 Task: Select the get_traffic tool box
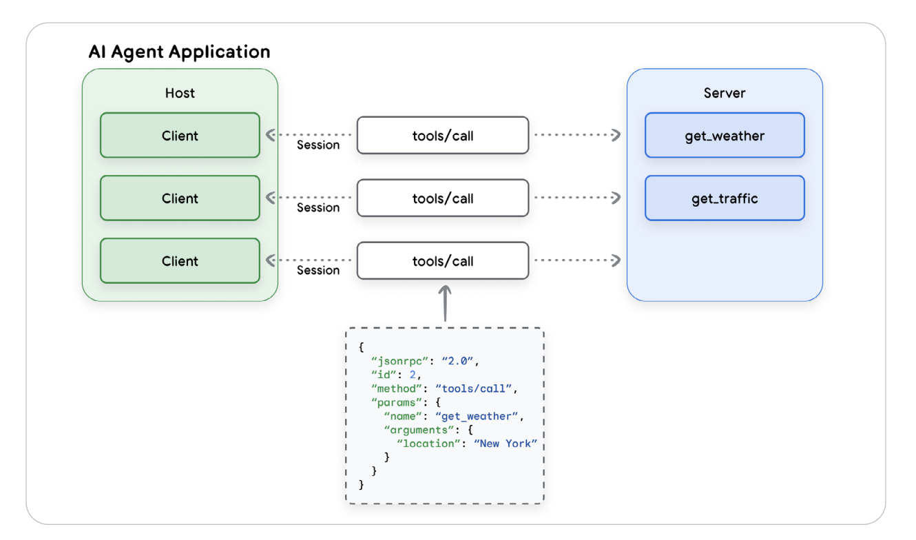(725, 198)
